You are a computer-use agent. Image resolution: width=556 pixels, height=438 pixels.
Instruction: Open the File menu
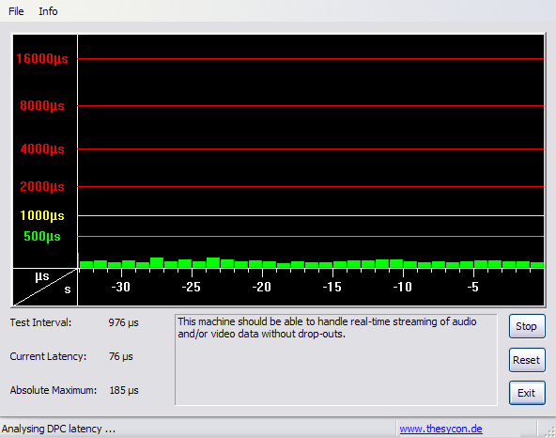[x=16, y=11]
